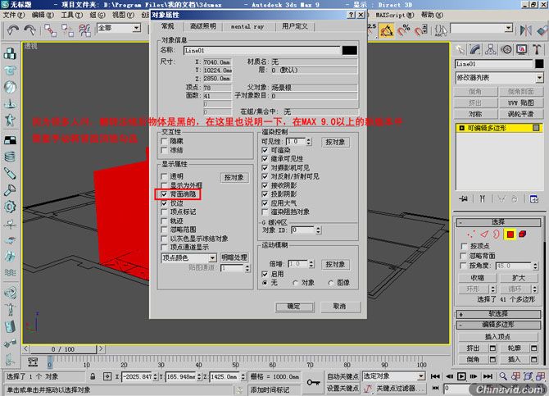The image size is (549, 396).
Task: Open the Motion command panel tab
Action: pyautogui.click(x=506, y=50)
